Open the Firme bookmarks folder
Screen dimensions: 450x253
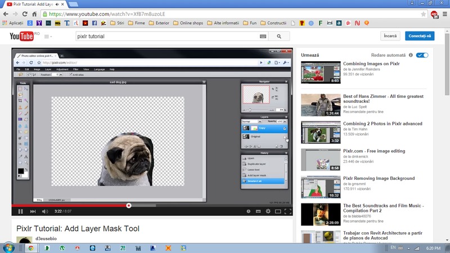click(136, 23)
